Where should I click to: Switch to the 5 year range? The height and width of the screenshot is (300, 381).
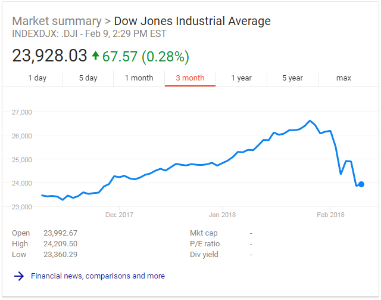coord(292,78)
